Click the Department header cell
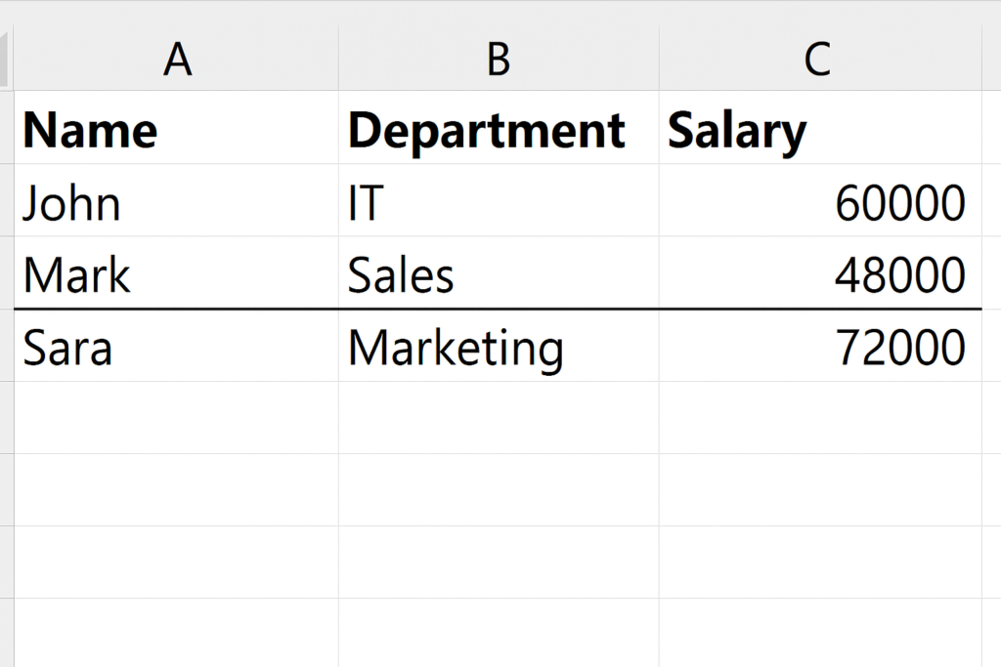Image resolution: width=1001 pixels, height=667 pixels. pyautogui.click(x=499, y=127)
